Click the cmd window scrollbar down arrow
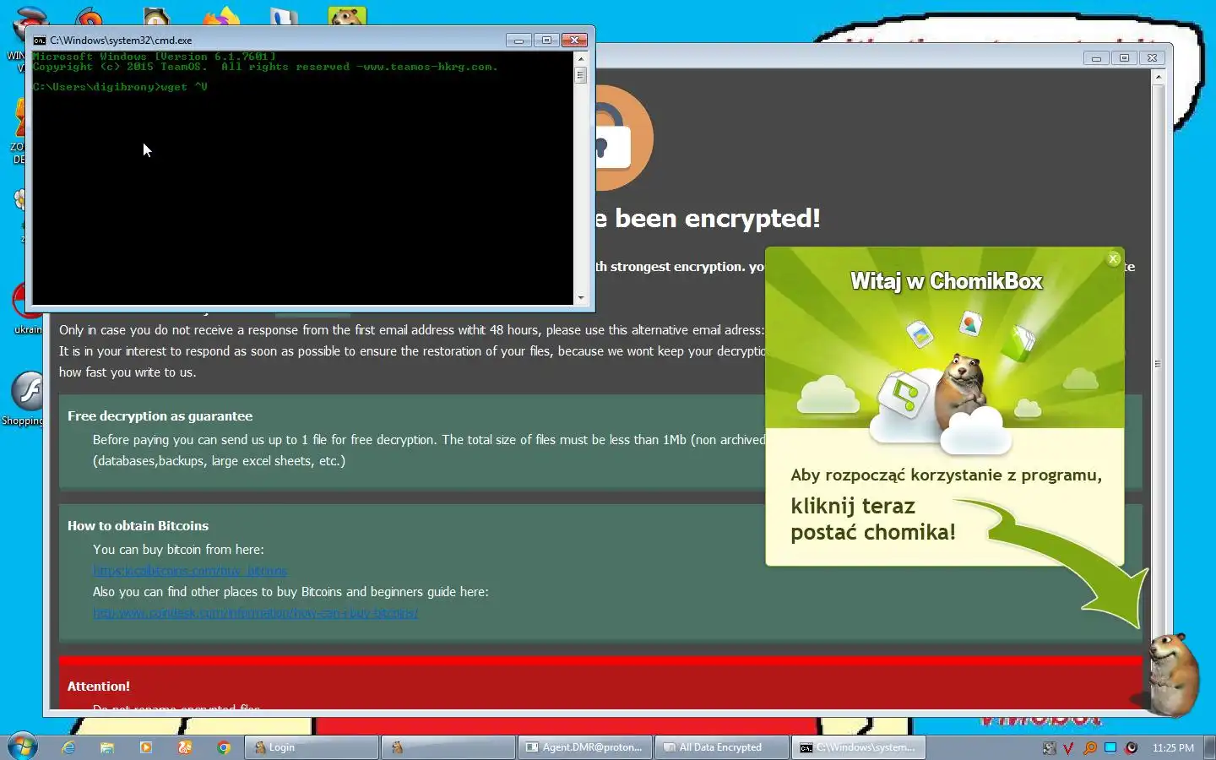This screenshot has width=1216, height=760. [580, 298]
